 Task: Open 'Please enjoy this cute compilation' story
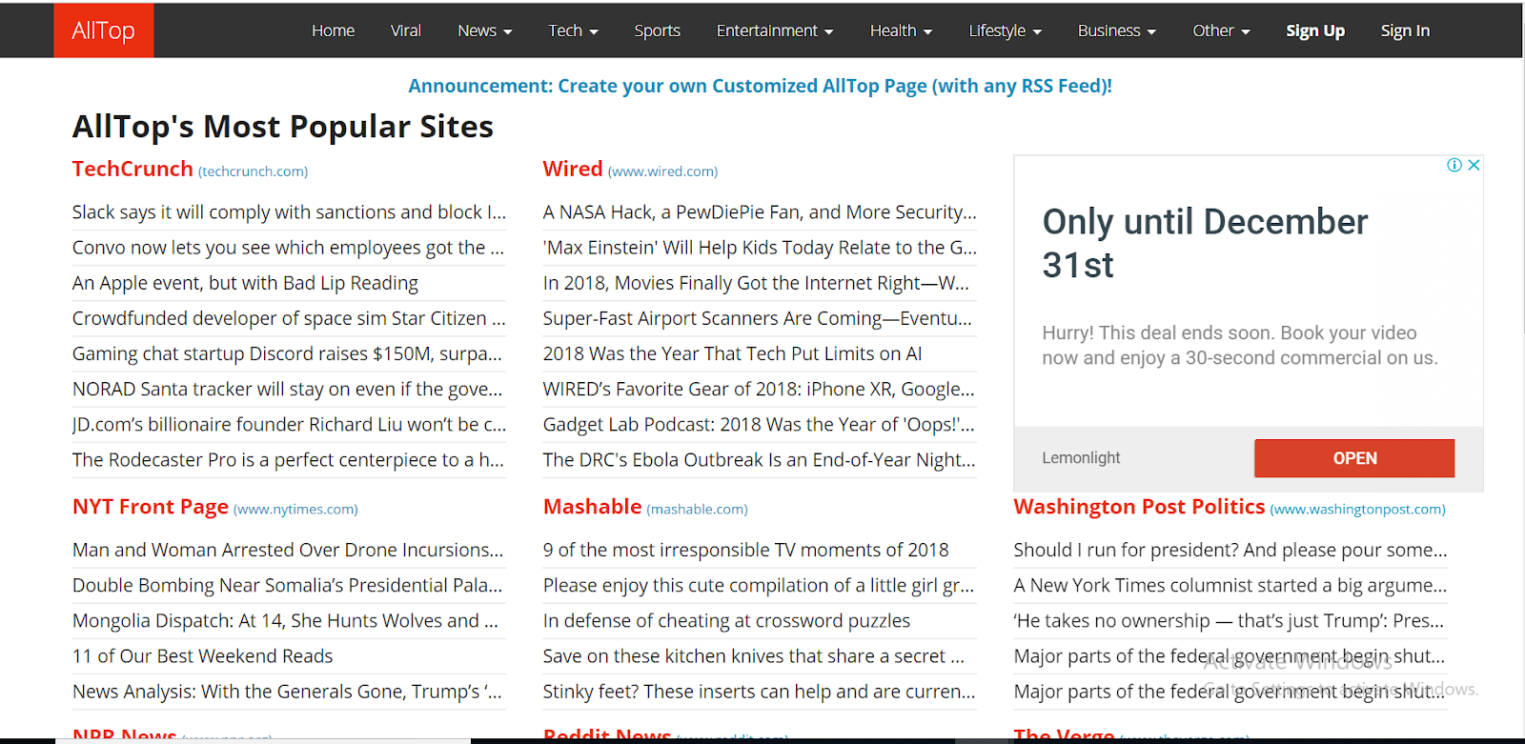pos(759,585)
